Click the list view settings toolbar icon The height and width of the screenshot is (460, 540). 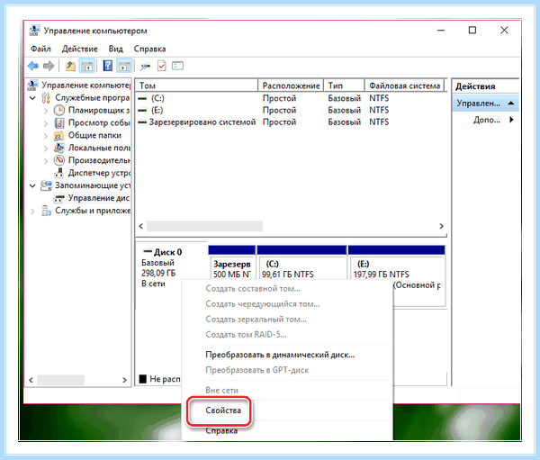177,66
